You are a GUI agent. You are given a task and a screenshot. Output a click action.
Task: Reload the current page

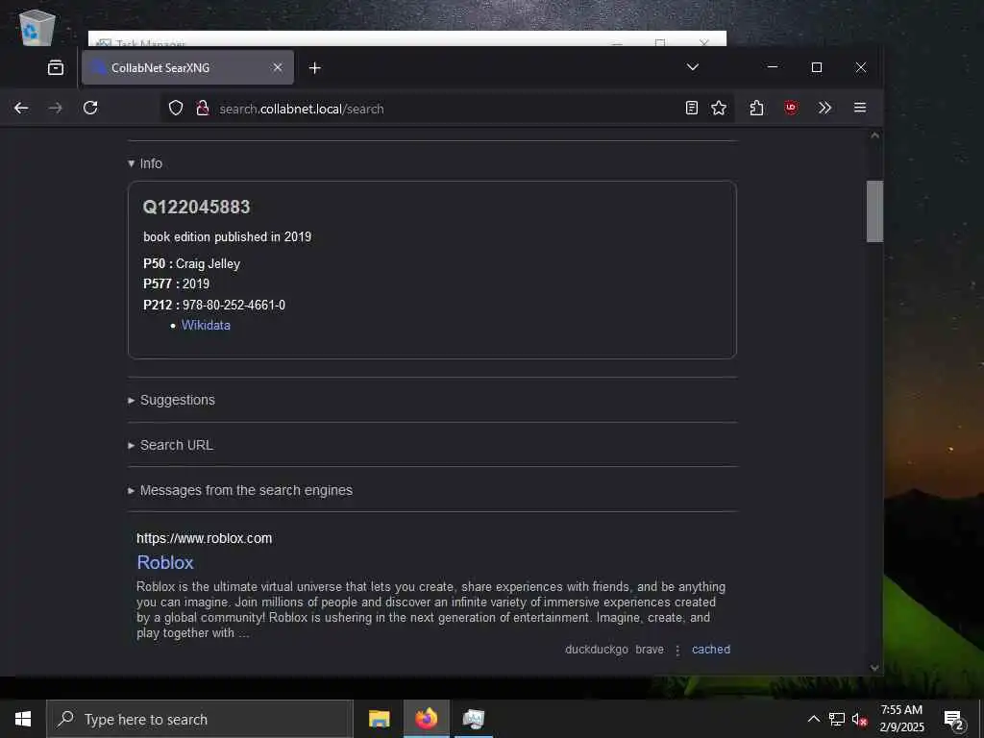[90, 108]
